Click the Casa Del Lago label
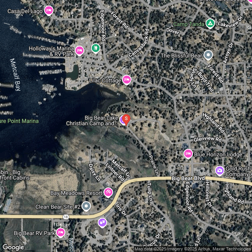The width and height of the screenshot is (252, 252). coord(25,11)
